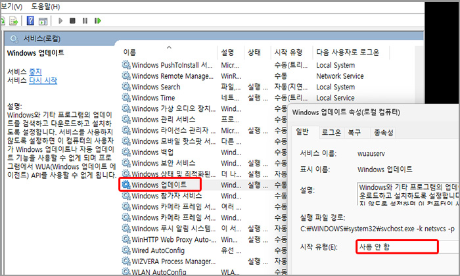Sort by the 이름 column header
The width and height of the screenshot is (460, 276).
pyautogui.click(x=129, y=53)
